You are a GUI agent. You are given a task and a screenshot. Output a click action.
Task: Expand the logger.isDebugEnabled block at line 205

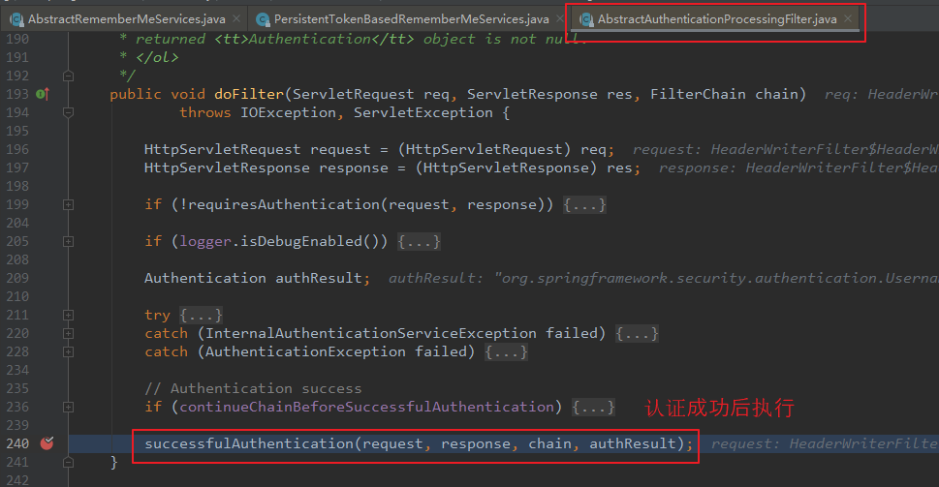pos(68,242)
